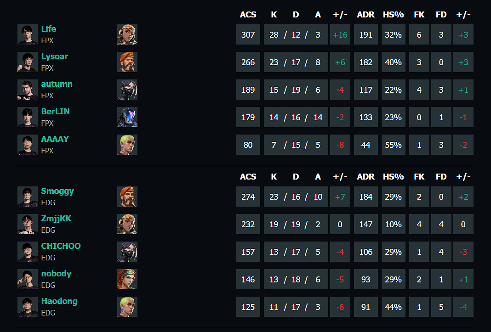The image size is (491, 332).
Task: Click the player photo next to autumn
Action: point(28,90)
